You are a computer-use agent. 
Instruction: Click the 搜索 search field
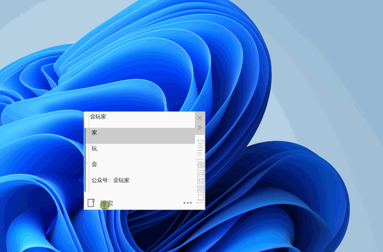(139, 203)
